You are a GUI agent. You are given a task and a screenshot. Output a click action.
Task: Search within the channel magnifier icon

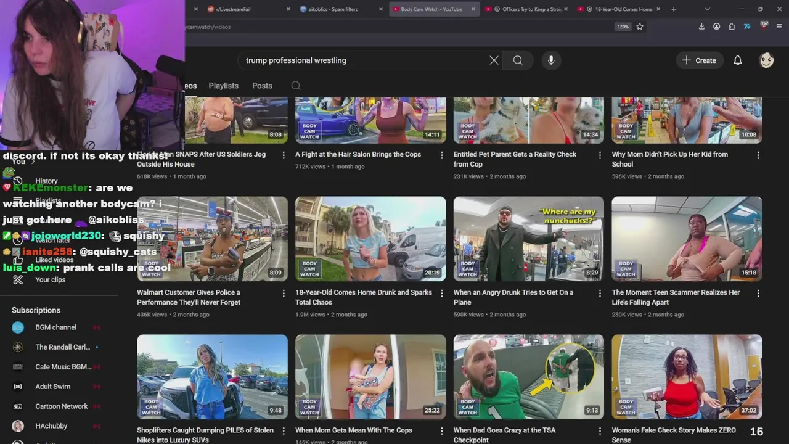coord(296,86)
